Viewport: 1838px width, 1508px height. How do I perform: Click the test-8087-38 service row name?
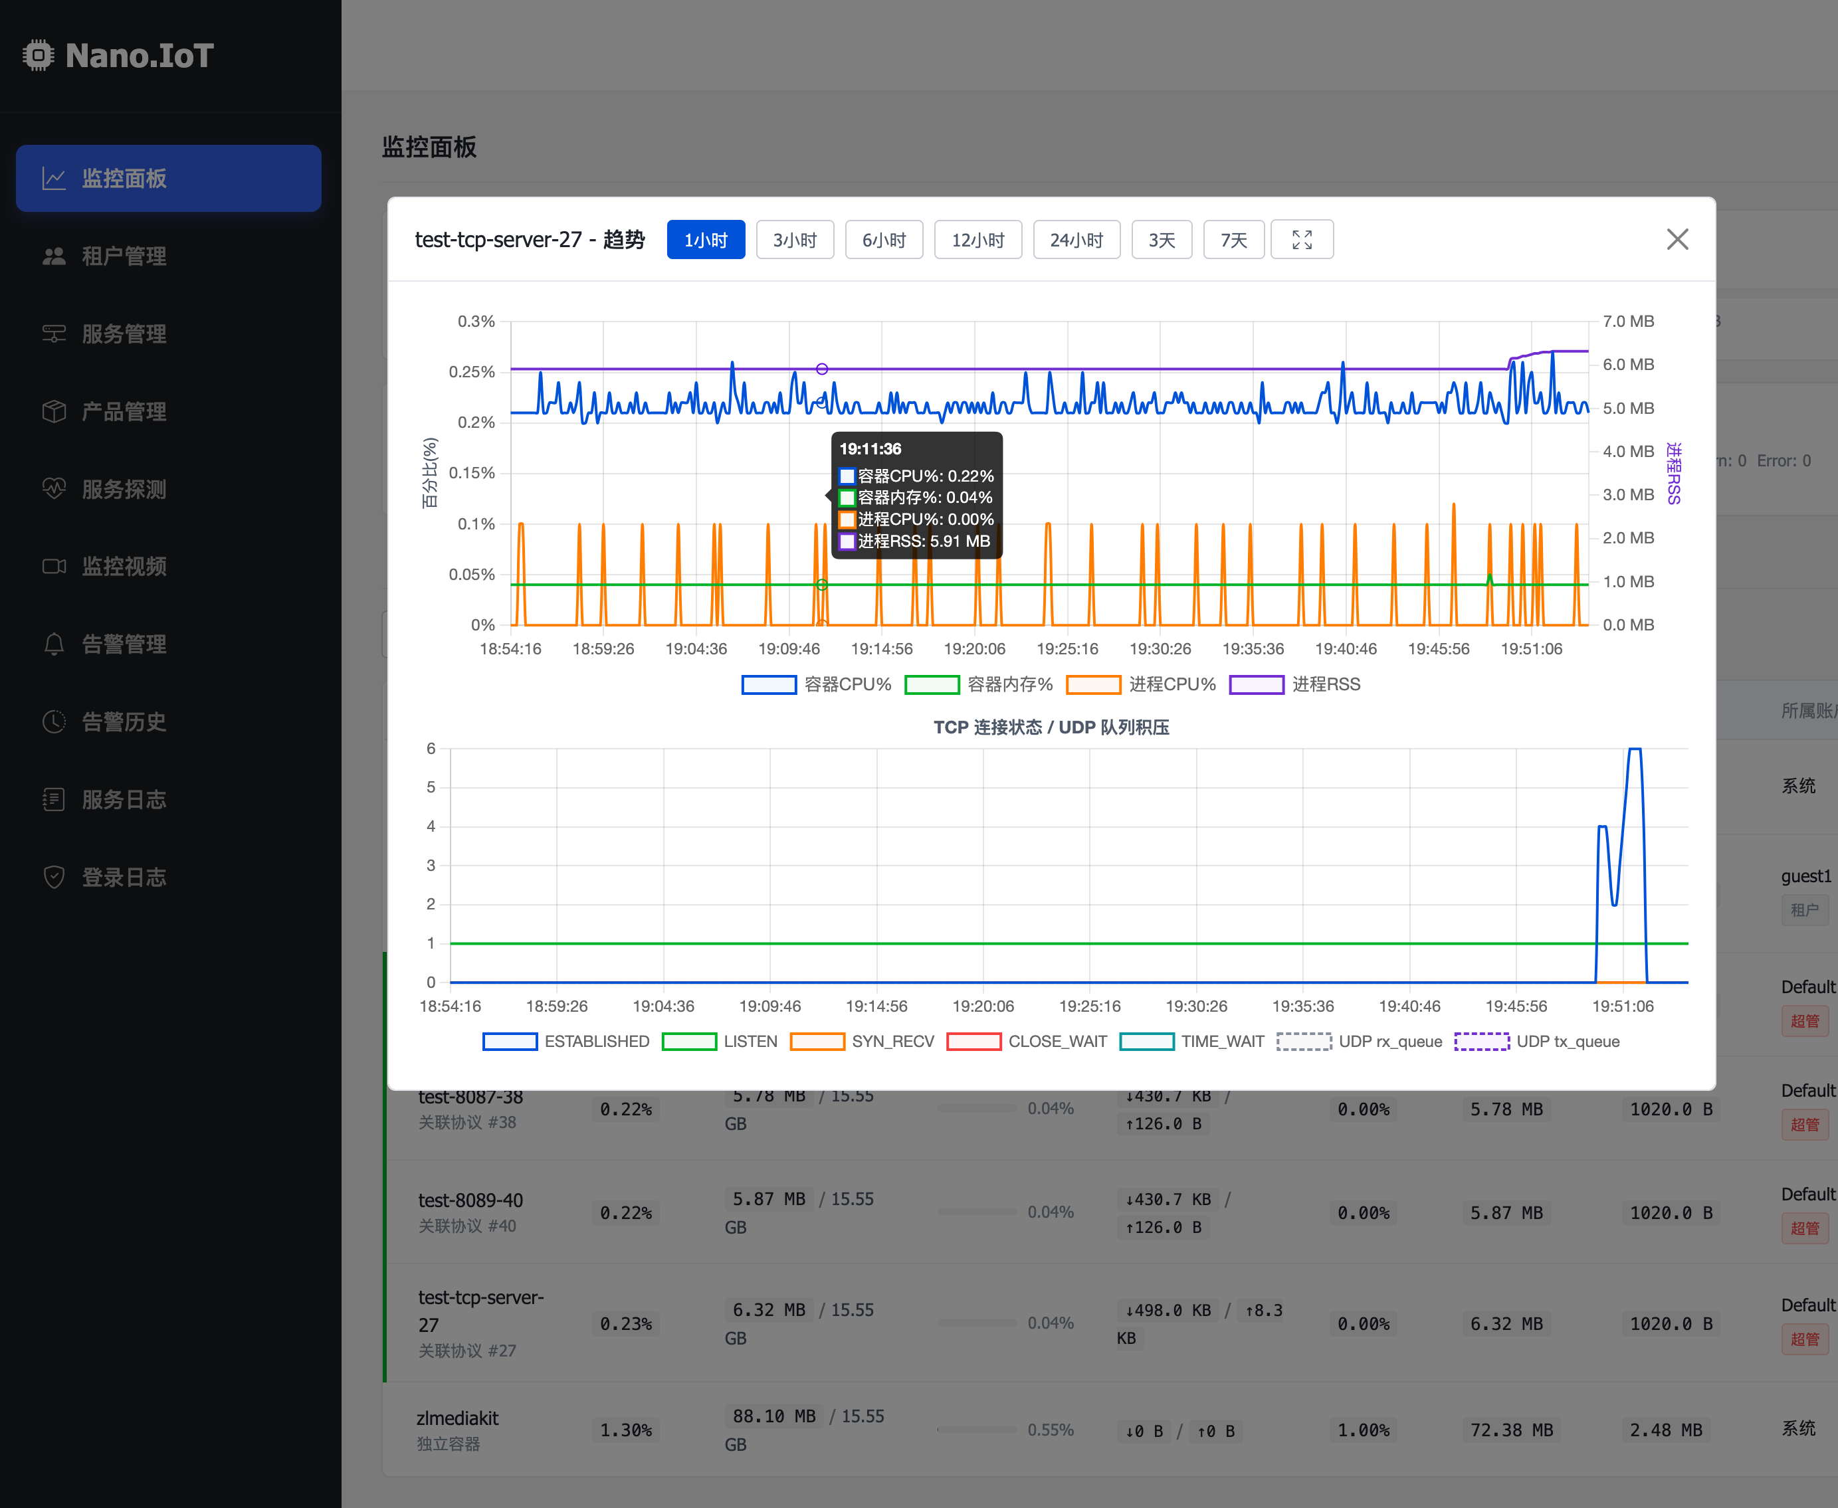(x=470, y=1097)
